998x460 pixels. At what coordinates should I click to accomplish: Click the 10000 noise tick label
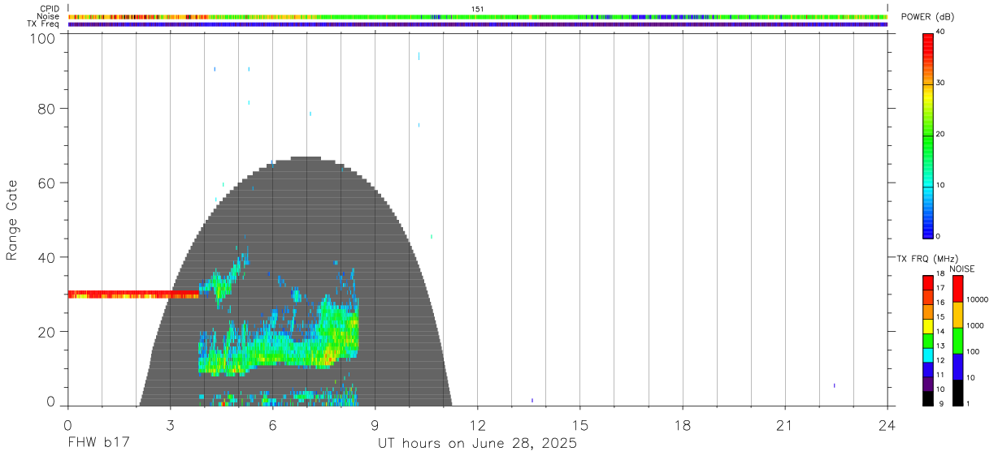[x=977, y=300]
